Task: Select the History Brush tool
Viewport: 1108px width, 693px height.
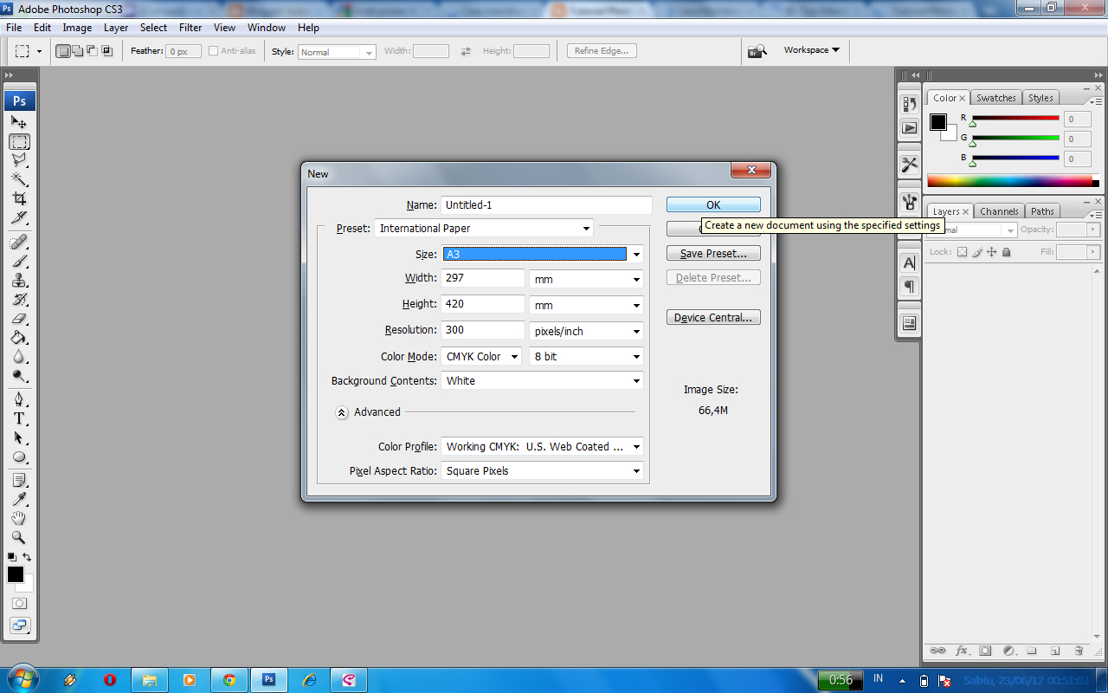Action: coord(19,300)
